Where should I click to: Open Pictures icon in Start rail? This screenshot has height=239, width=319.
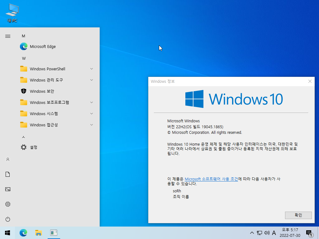8,189
